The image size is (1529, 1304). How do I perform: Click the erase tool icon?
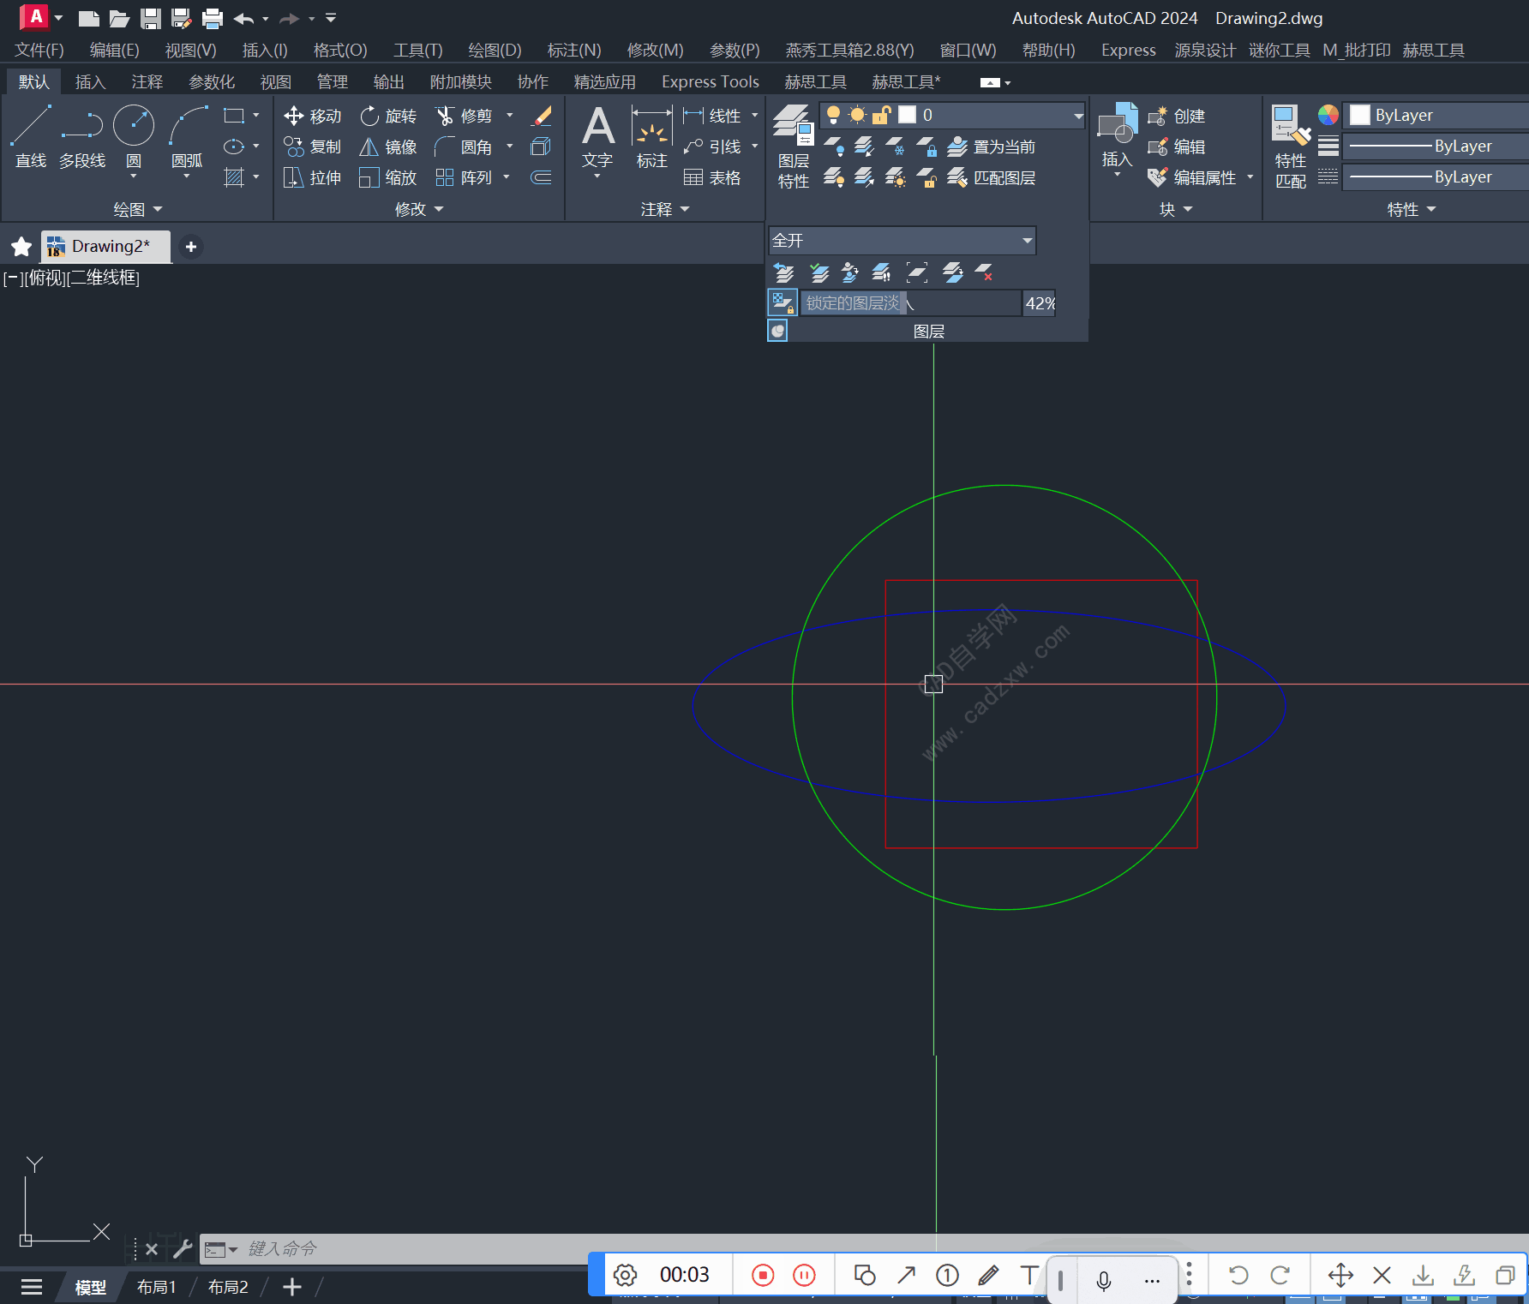click(542, 116)
